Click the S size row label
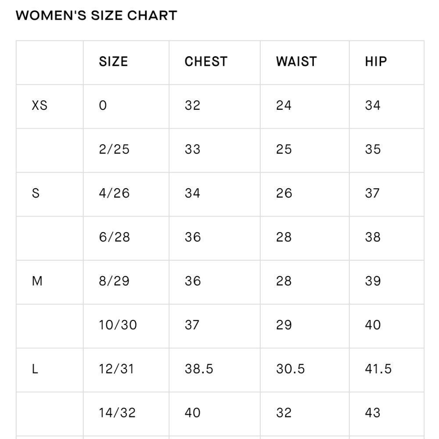The height and width of the screenshot is (439, 439). pos(36,193)
